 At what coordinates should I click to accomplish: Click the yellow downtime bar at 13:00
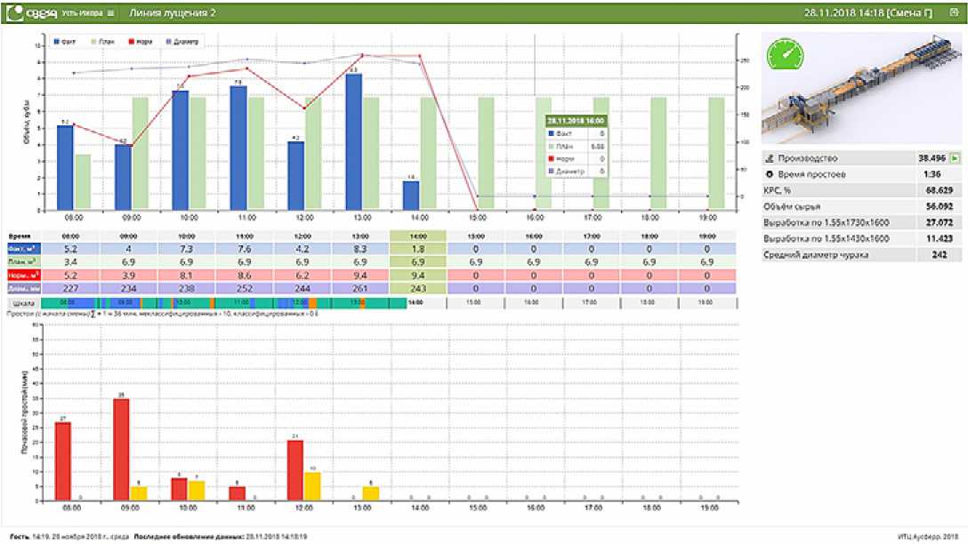coord(370,493)
